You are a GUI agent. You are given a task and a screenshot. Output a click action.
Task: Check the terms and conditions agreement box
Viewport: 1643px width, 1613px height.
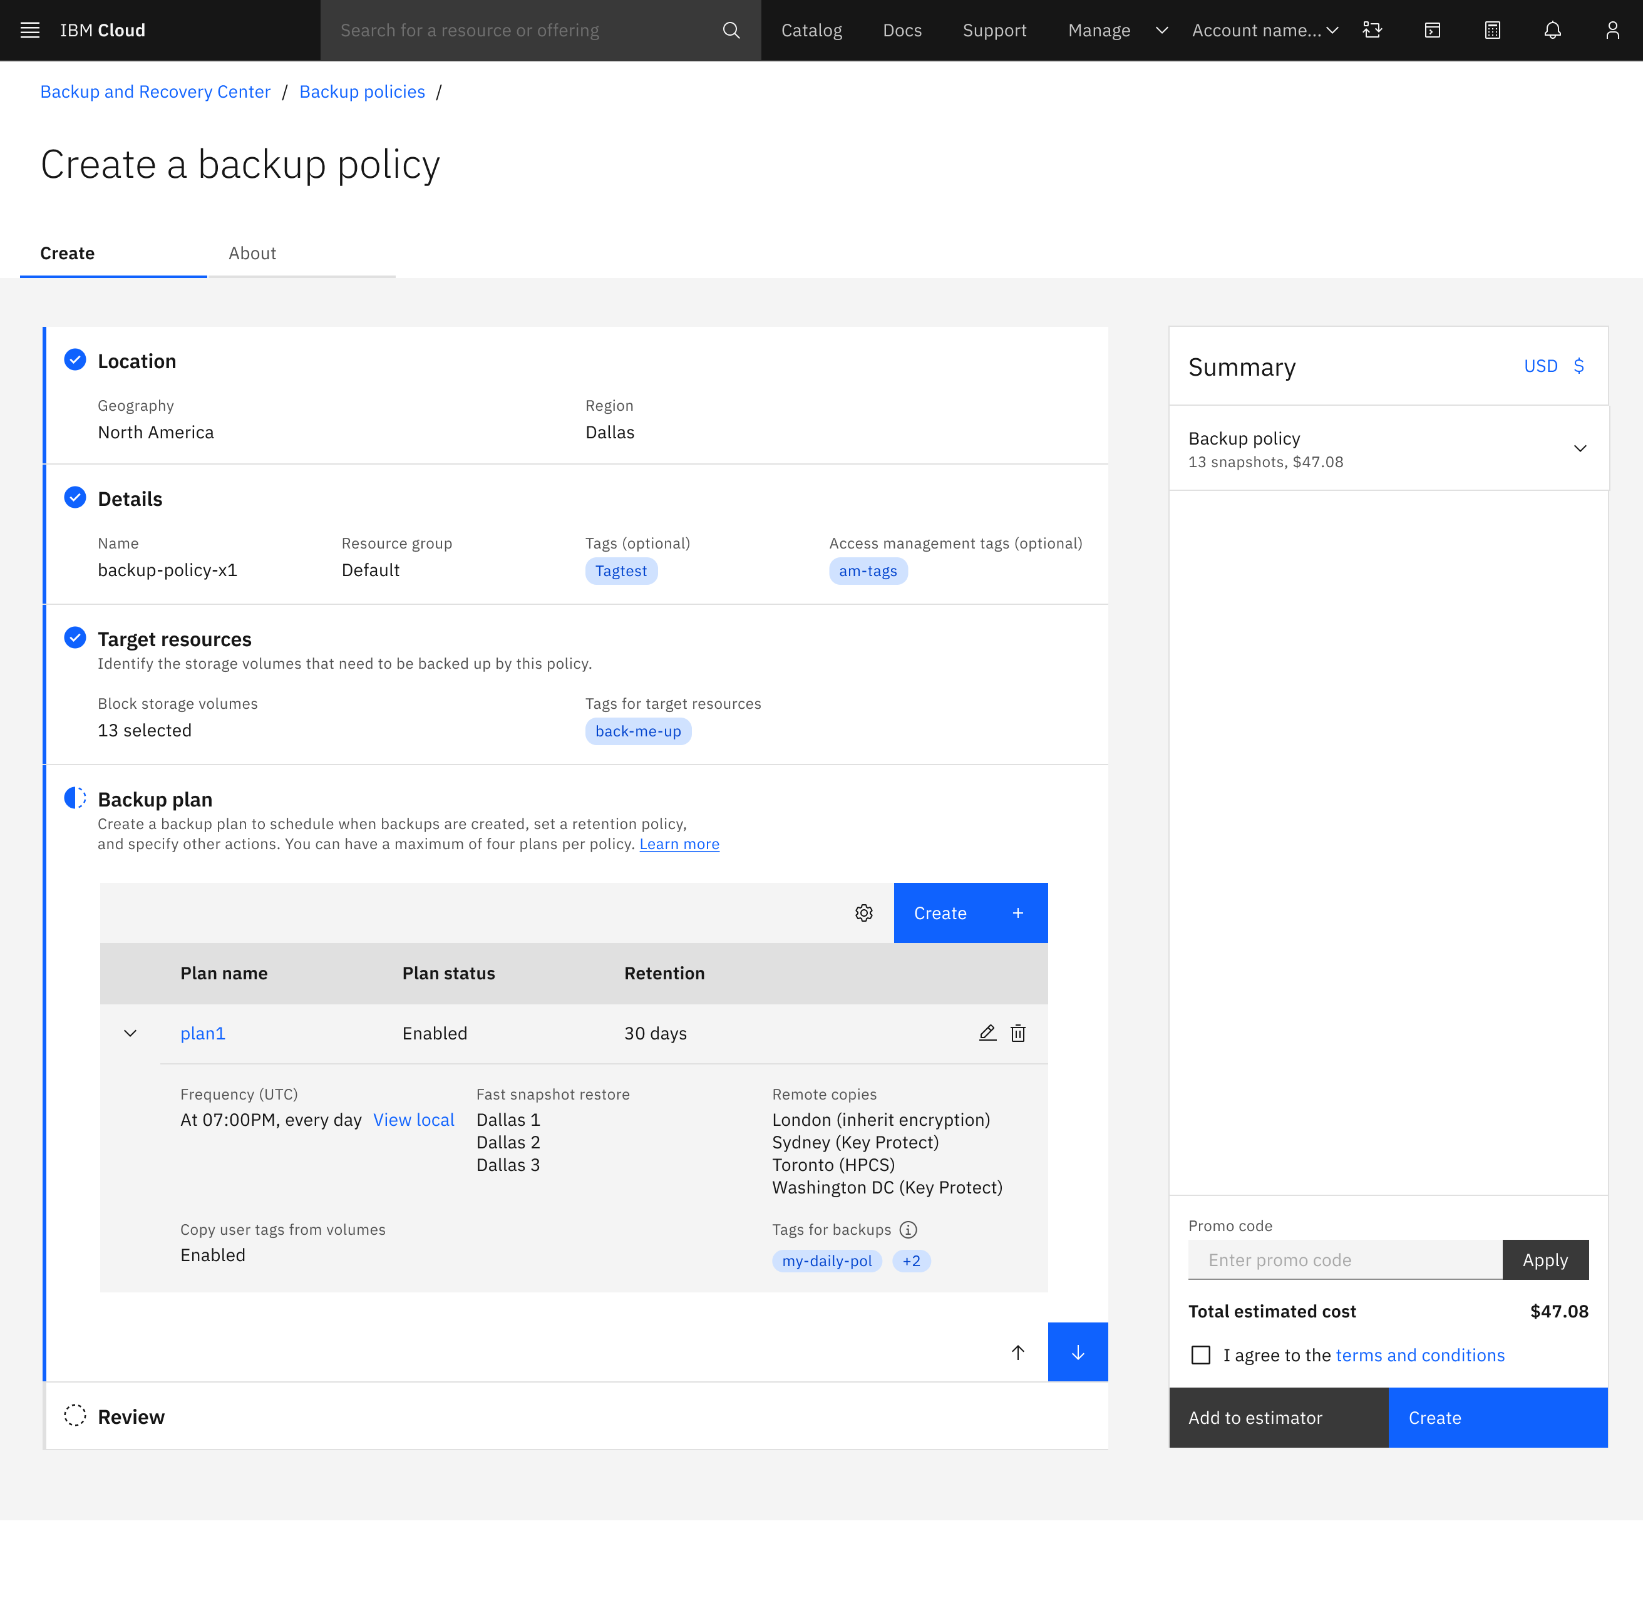1201,1356
